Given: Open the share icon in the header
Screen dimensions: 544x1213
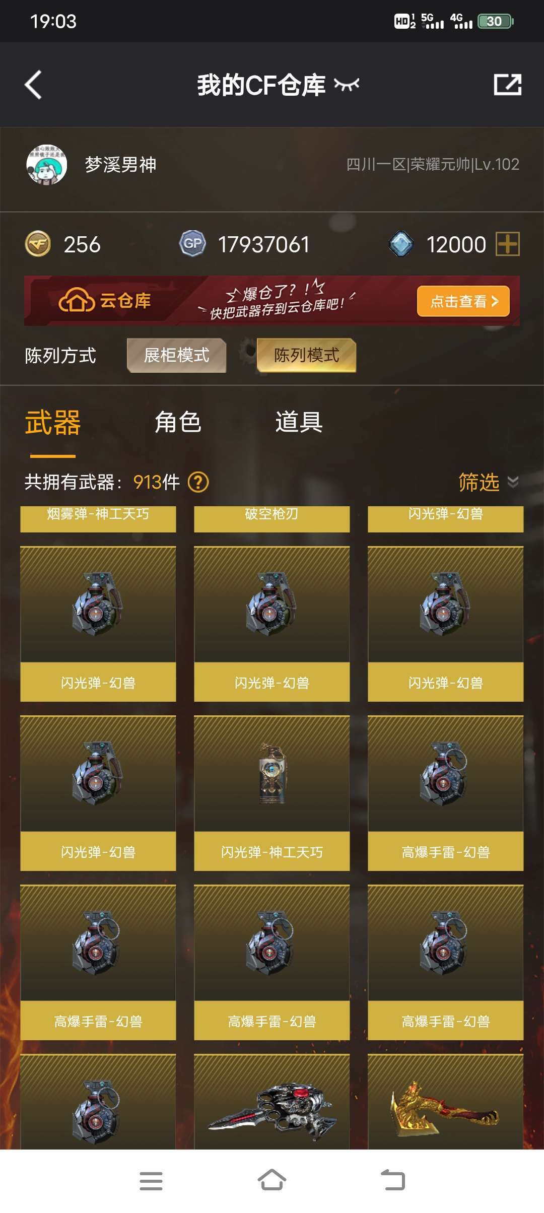Looking at the screenshot, I should [x=507, y=85].
